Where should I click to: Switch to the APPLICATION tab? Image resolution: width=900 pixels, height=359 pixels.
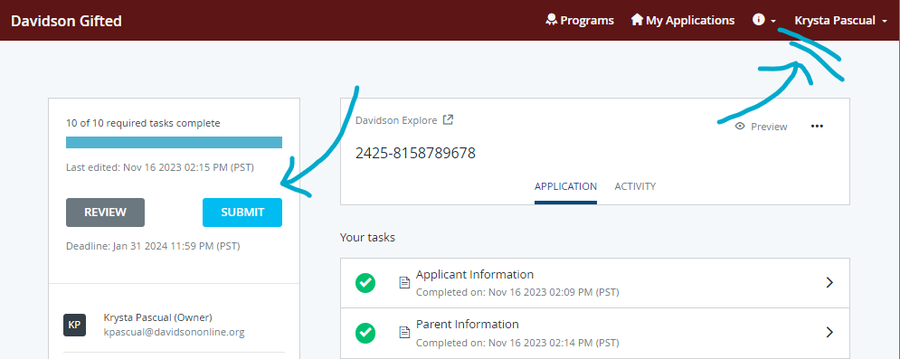click(x=565, y=186)
